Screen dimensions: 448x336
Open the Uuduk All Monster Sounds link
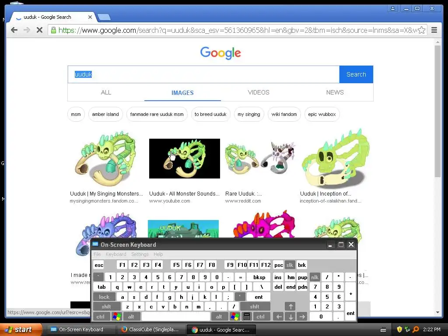click(184, 194)
